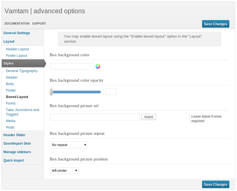Open the picture position dropdown

(x=64, y=171)
